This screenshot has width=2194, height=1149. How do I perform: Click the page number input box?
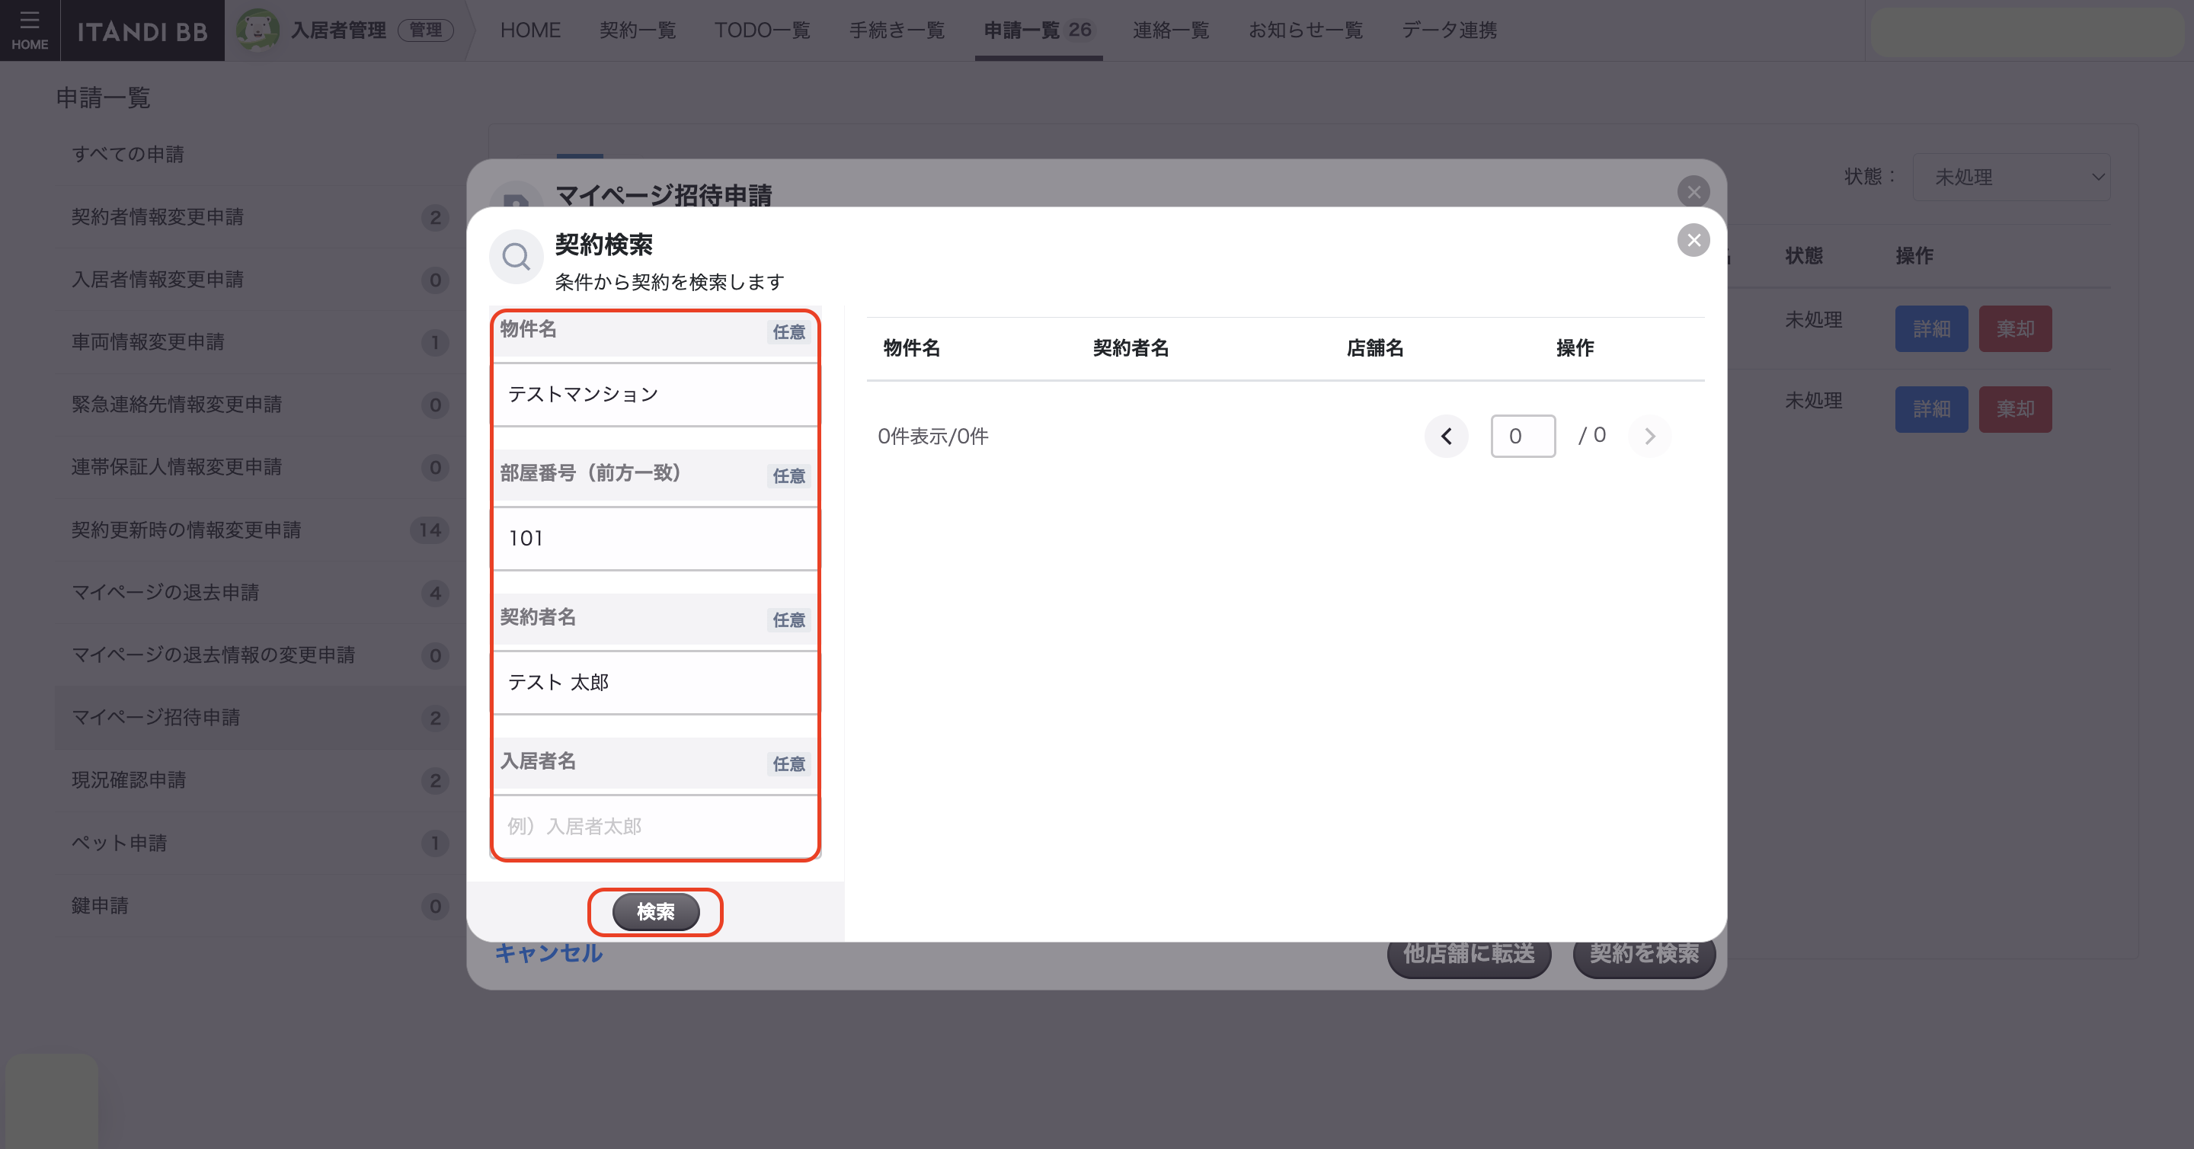[x=1523, y=436]
